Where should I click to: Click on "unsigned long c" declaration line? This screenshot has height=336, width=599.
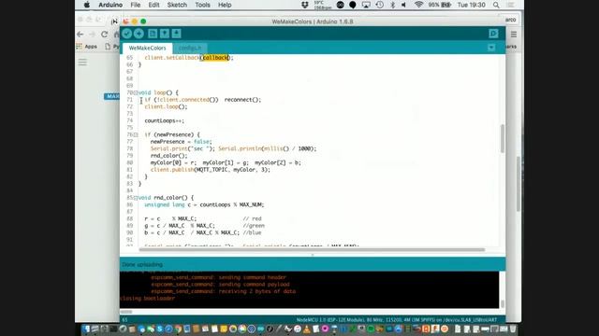(x=204, y=205)
